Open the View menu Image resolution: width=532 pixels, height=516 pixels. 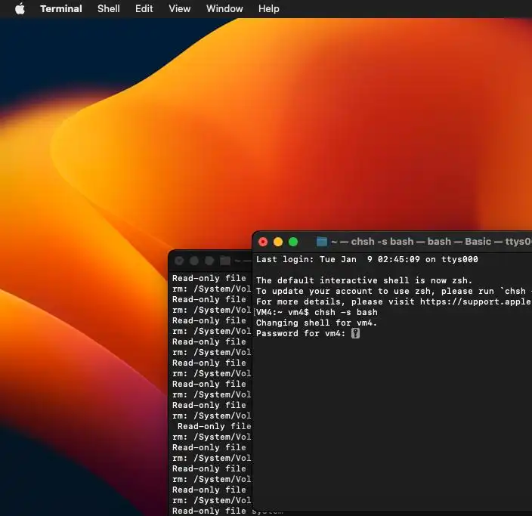point(180,8)
